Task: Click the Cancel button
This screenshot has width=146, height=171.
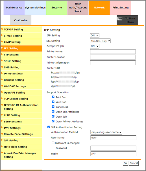Action: tap(134, 163)
